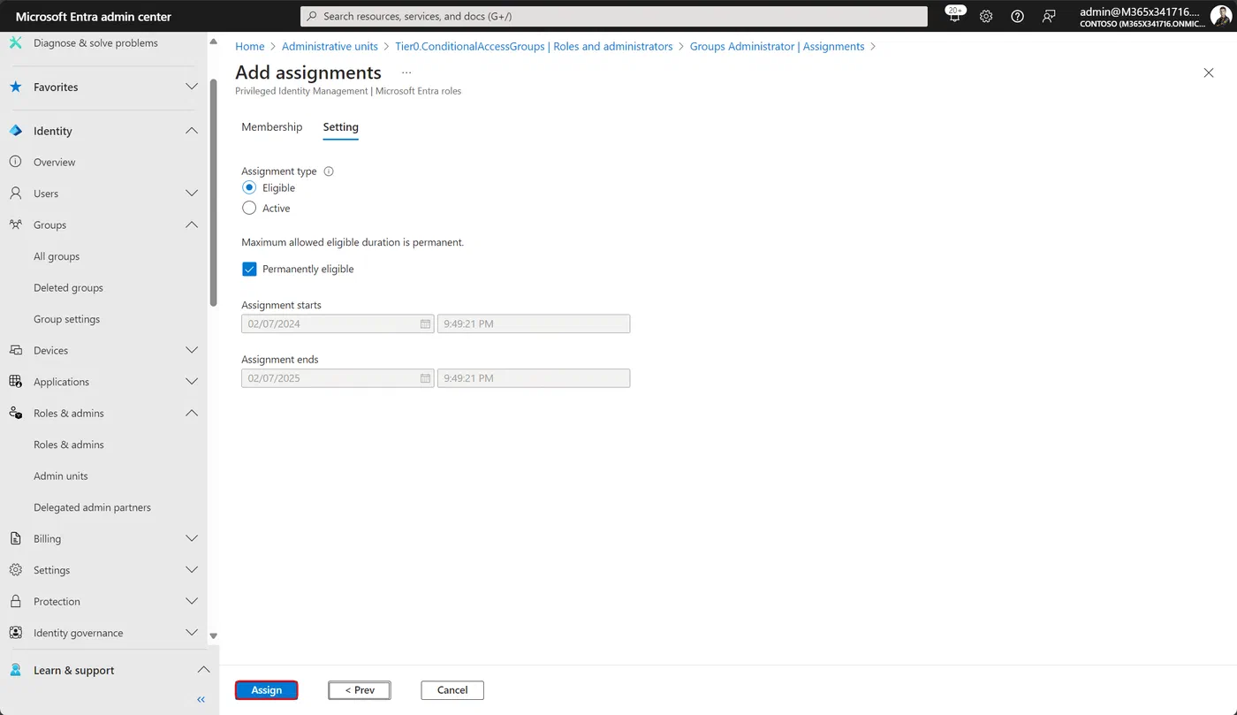
Task: Click the Assignment type info icon
Action: click(x=329, y=171)
